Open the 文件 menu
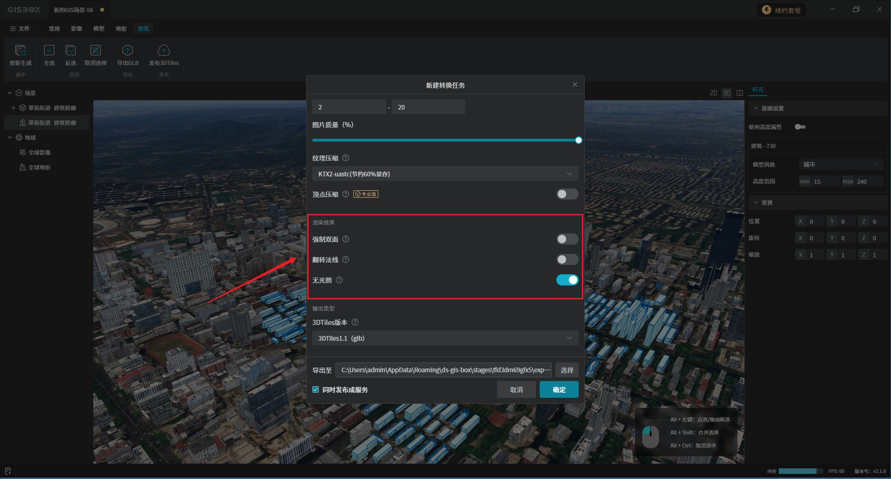Viewport: 891px width, 479px height. pyautogui.click(x=20, y=29)
